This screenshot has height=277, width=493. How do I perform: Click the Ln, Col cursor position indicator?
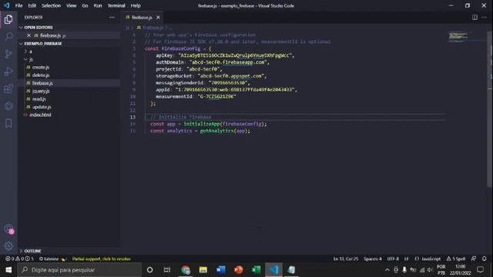click(x=346, y=259)
